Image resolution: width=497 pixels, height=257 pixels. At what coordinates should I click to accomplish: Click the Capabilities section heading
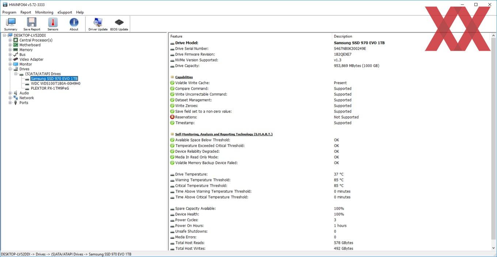[184, 77]
